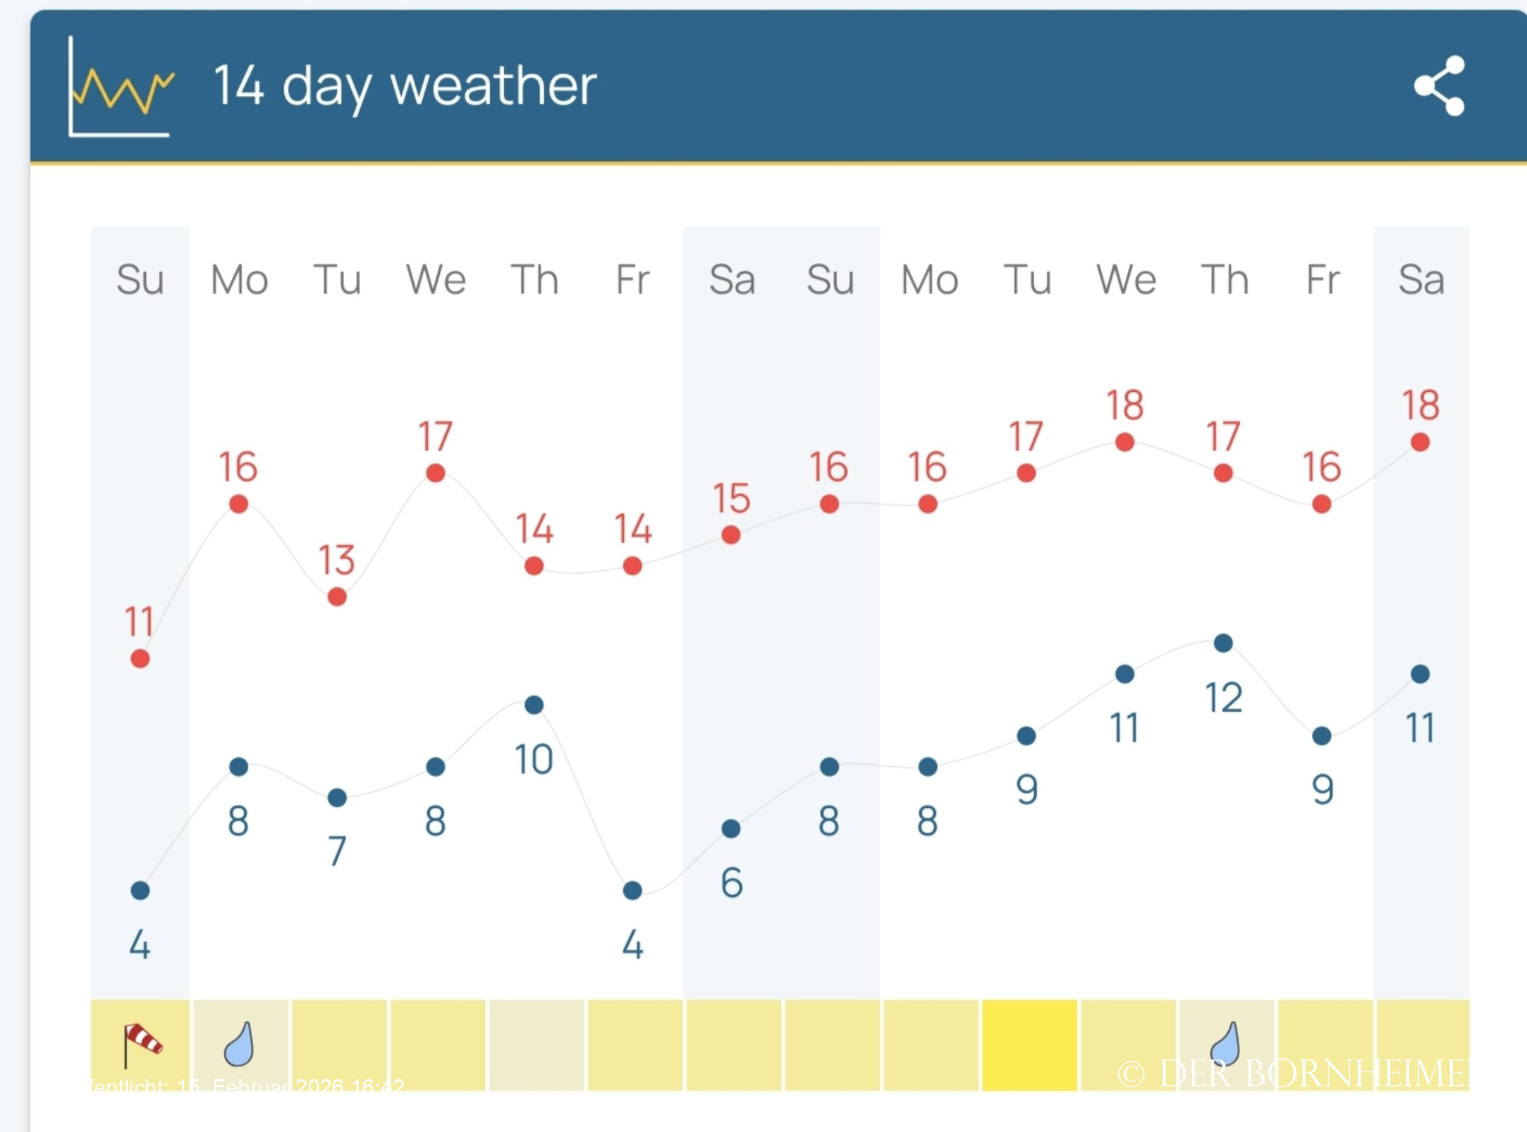Click the raindrop icon under second Thursday
The width and height of the screenshot is (1527, 1132).
point(1225,1043)
